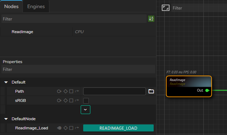Toggle the filled pin for ReadImage_Load
Image resolution: width=227 pixels, height=135 pixels.
pos(59,128)
